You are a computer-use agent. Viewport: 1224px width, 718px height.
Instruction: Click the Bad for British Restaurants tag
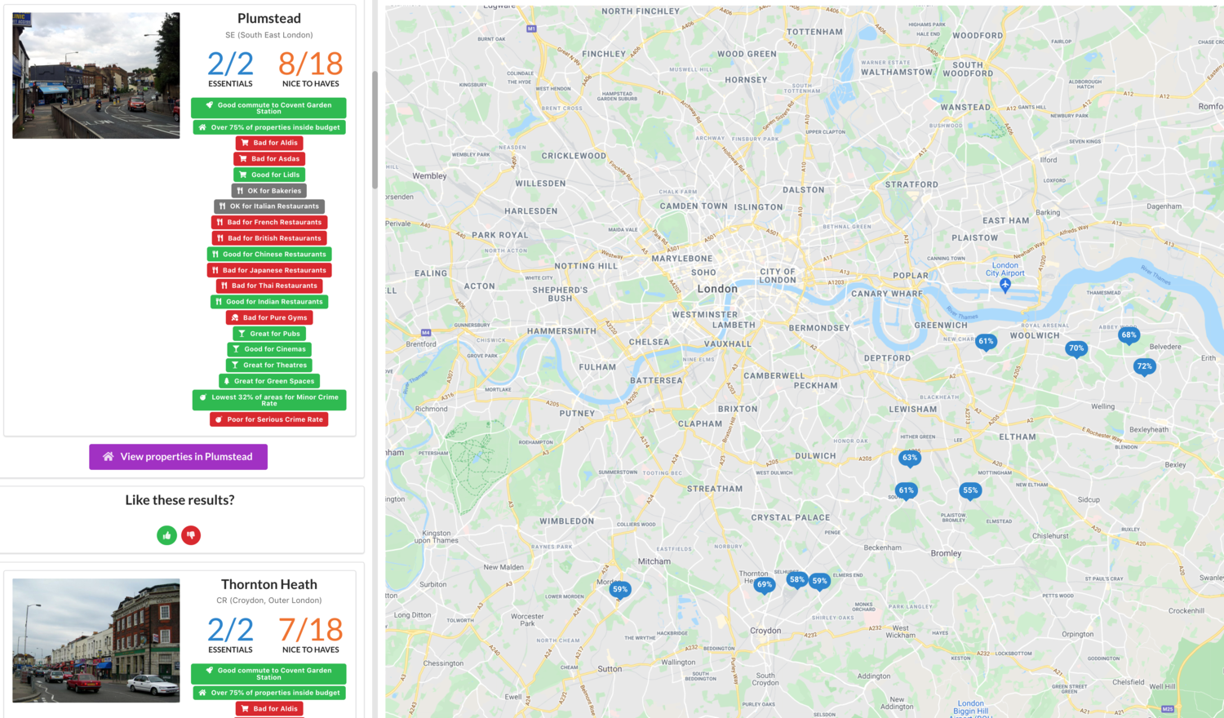269,238
